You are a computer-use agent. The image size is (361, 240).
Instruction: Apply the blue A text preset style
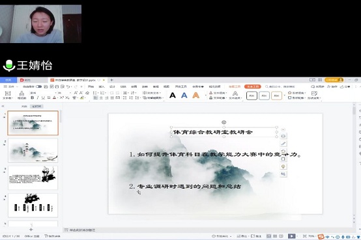(x=184, y=95)
